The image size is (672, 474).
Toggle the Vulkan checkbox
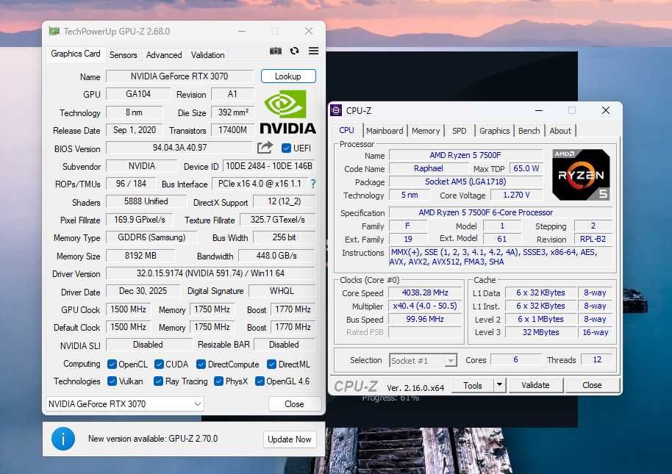click(x=112, y=381)
